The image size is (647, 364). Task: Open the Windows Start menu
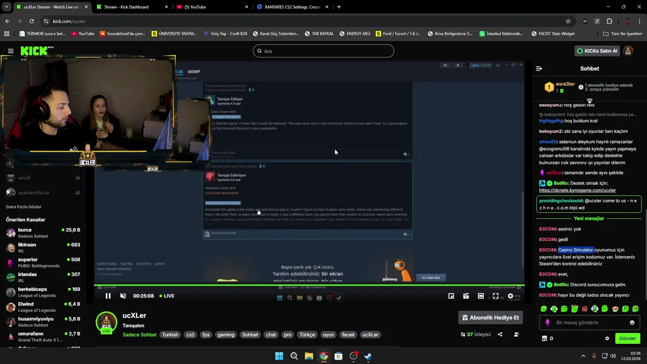pos(279,356)
